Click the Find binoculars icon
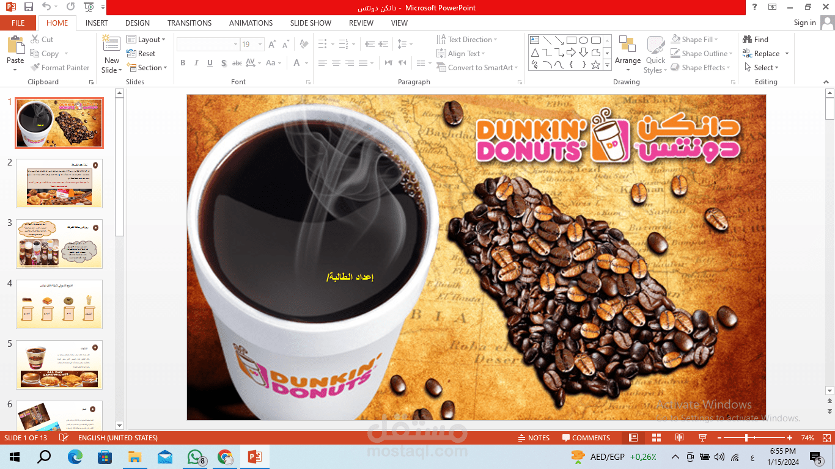The width and height of the screenshot is (835, 469). (747, 40)
